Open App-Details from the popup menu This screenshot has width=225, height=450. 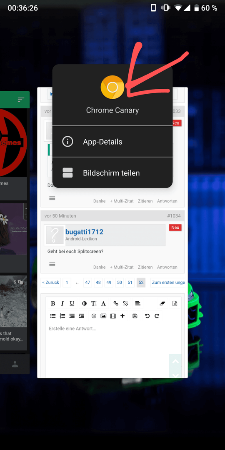[112, 142]
